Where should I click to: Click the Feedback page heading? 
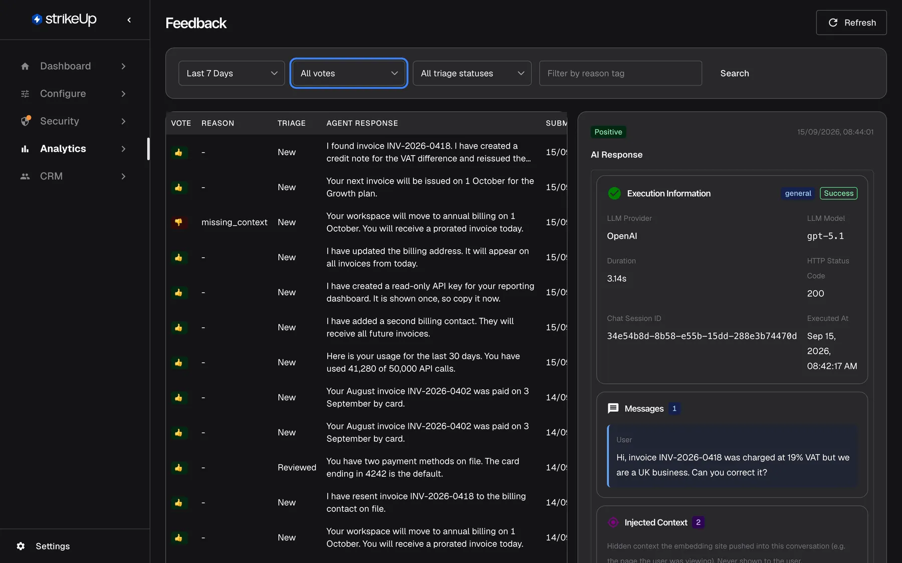[196, 23]
